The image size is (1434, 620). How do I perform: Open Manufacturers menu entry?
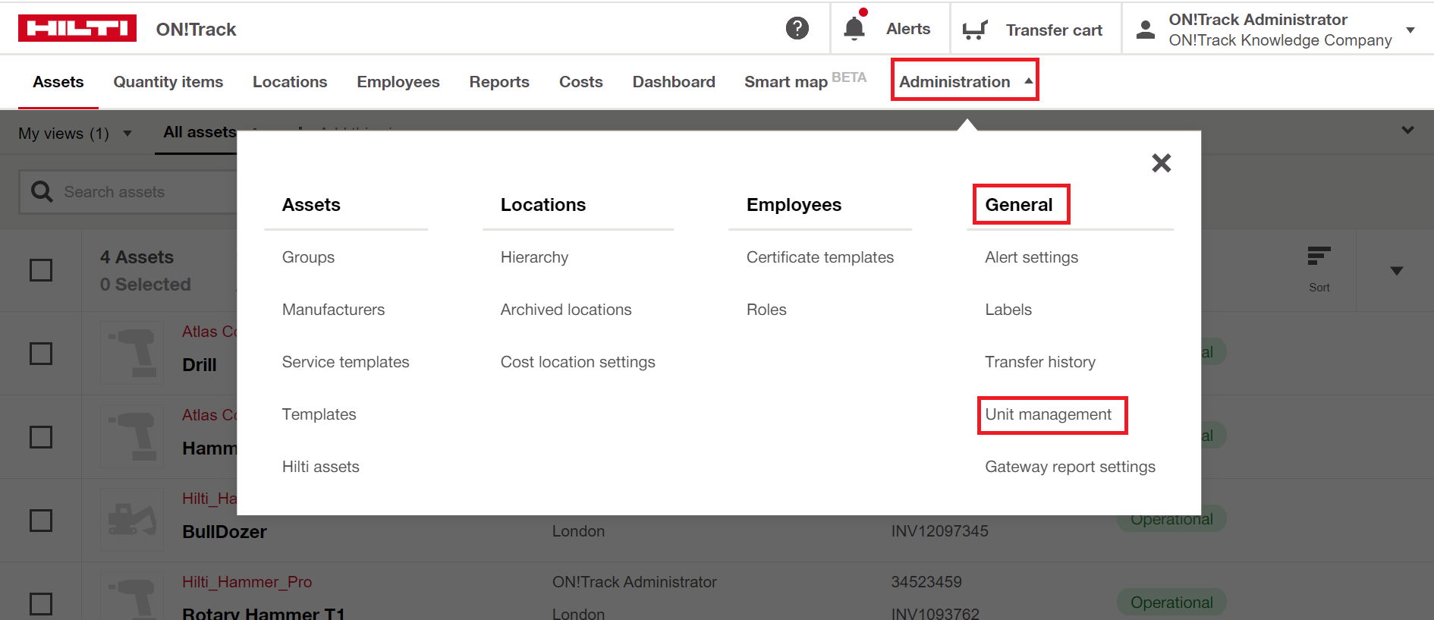(x=333, y=310)
